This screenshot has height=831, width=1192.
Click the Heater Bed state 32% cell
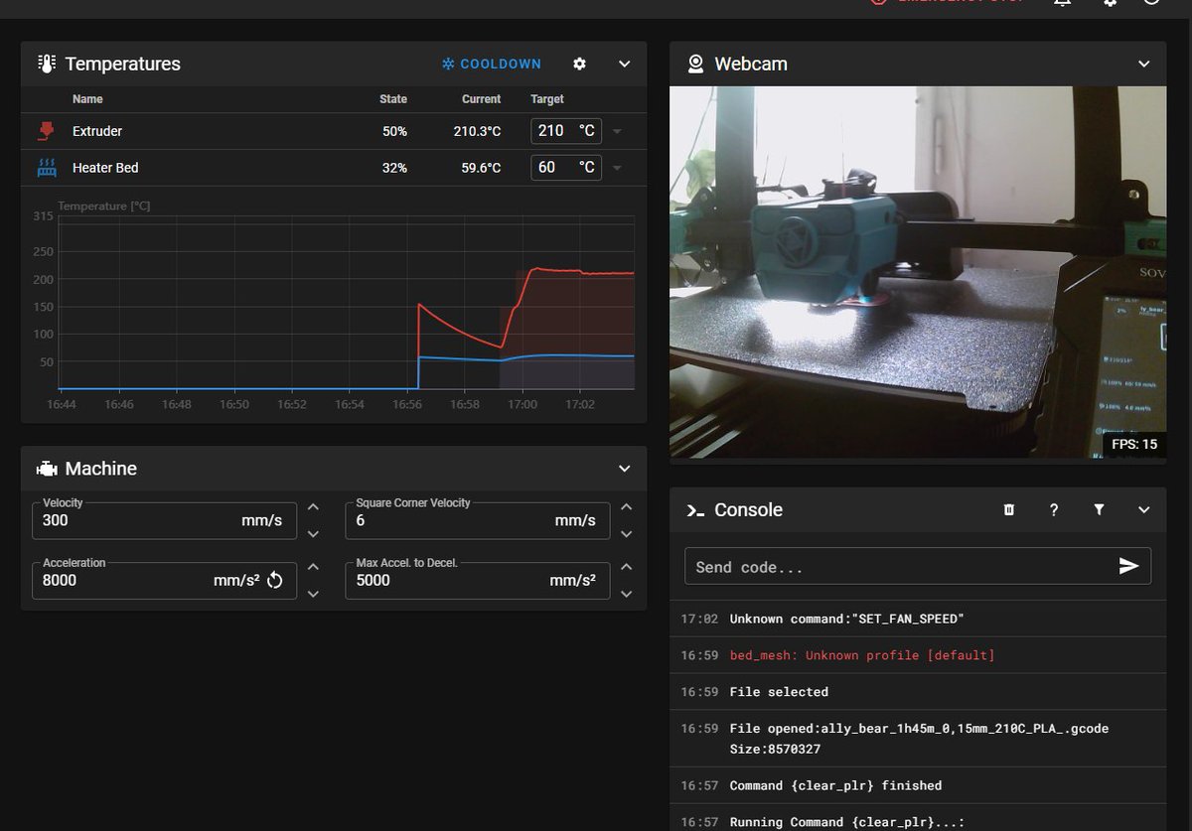(394, 168)
